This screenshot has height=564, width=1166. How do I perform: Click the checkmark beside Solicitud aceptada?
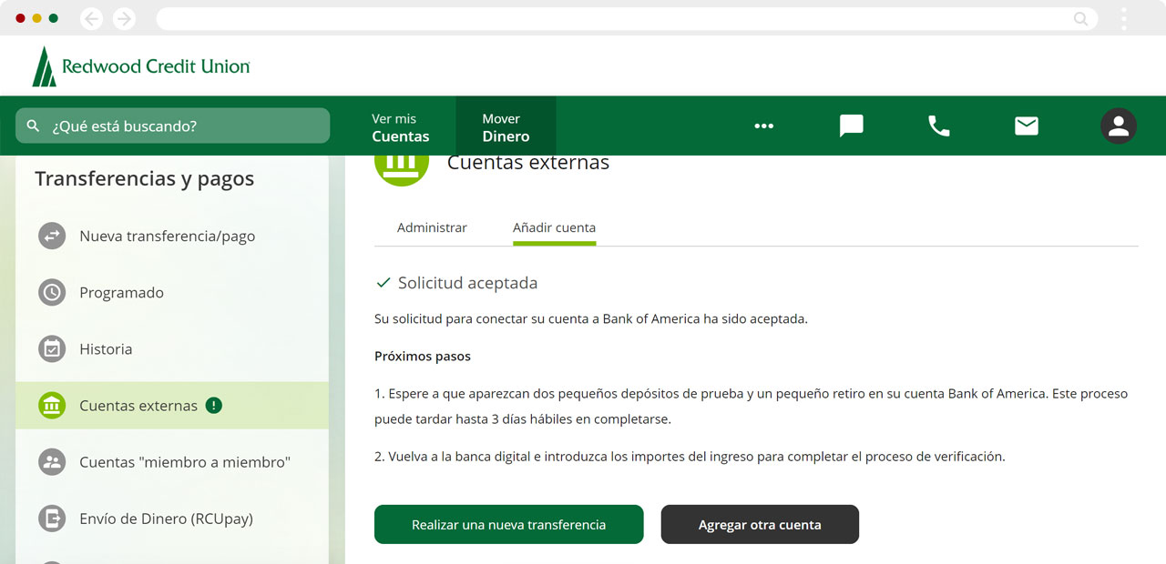tap(384, 283)
